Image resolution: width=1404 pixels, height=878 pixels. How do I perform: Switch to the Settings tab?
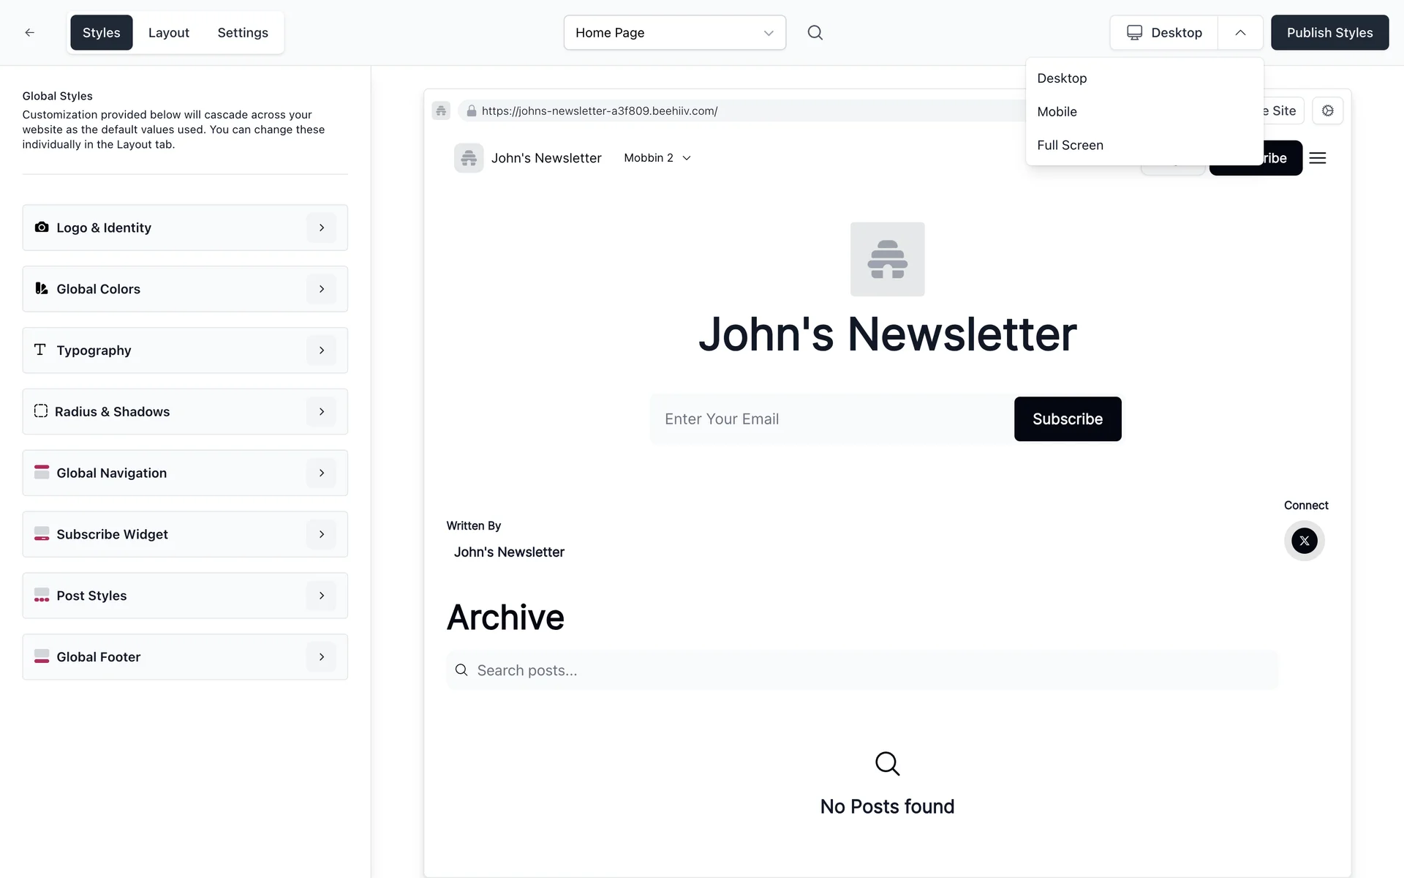pyautogui.click(x=243, y=32)
